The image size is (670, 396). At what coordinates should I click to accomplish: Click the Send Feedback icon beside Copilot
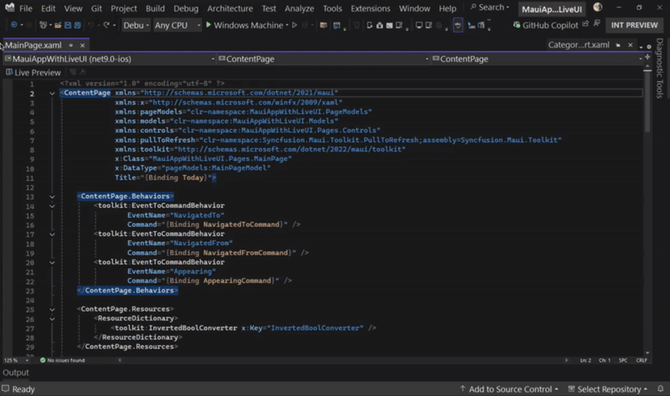point(596,25)
